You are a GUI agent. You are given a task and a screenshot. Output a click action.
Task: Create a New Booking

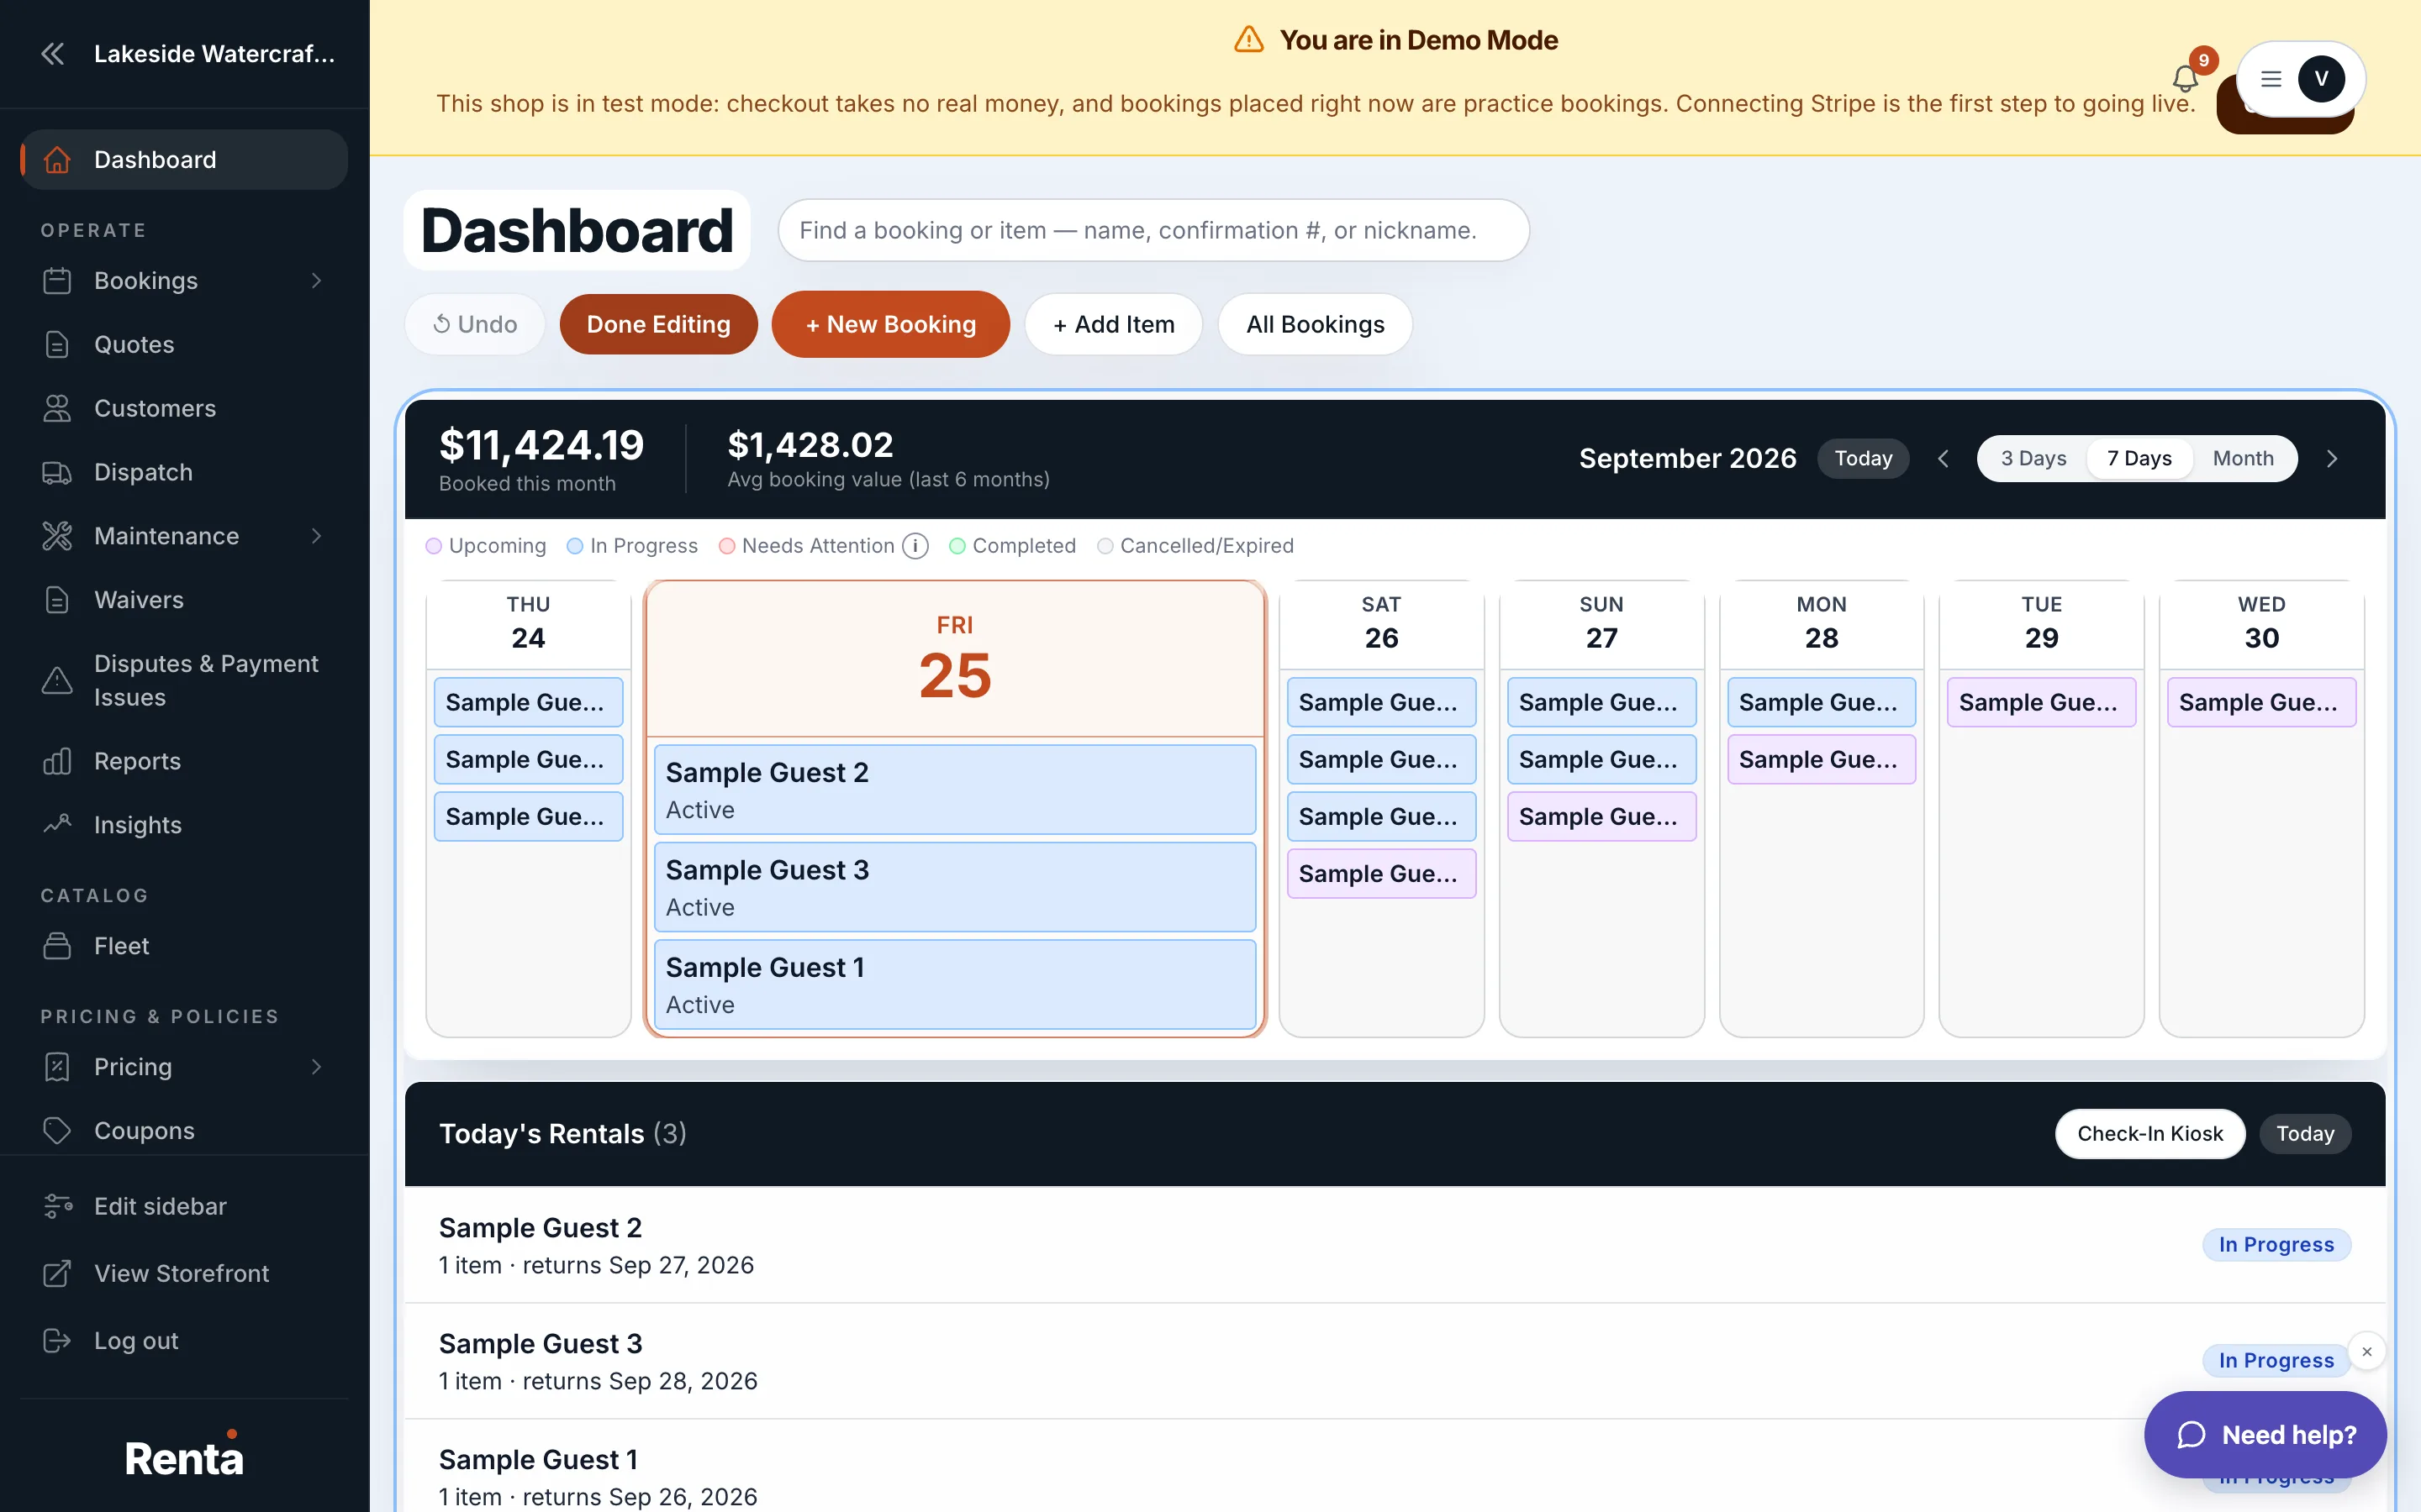pyautogui.click(x=890, y=324)
